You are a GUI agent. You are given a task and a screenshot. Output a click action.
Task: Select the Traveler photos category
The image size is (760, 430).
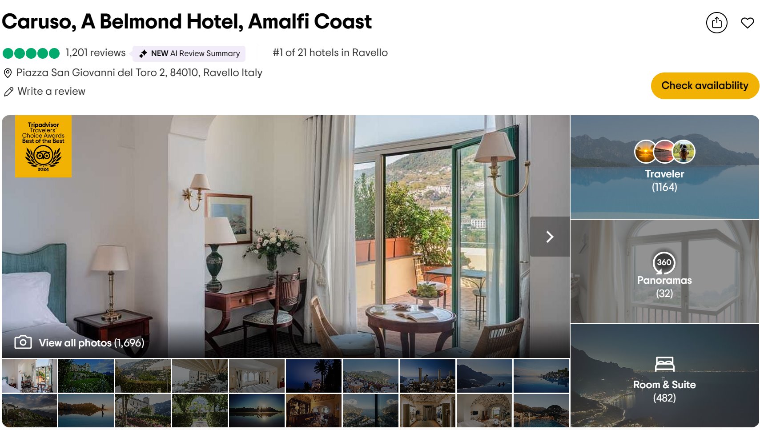[664, 167]
